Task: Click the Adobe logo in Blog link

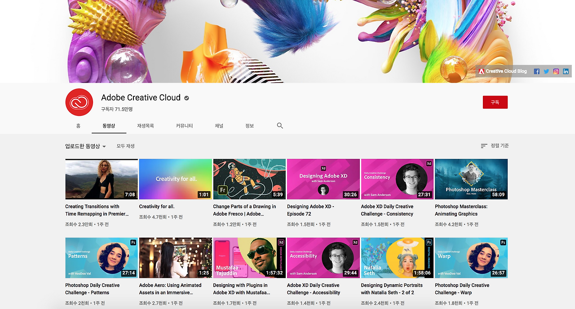Action: (481, 71)
